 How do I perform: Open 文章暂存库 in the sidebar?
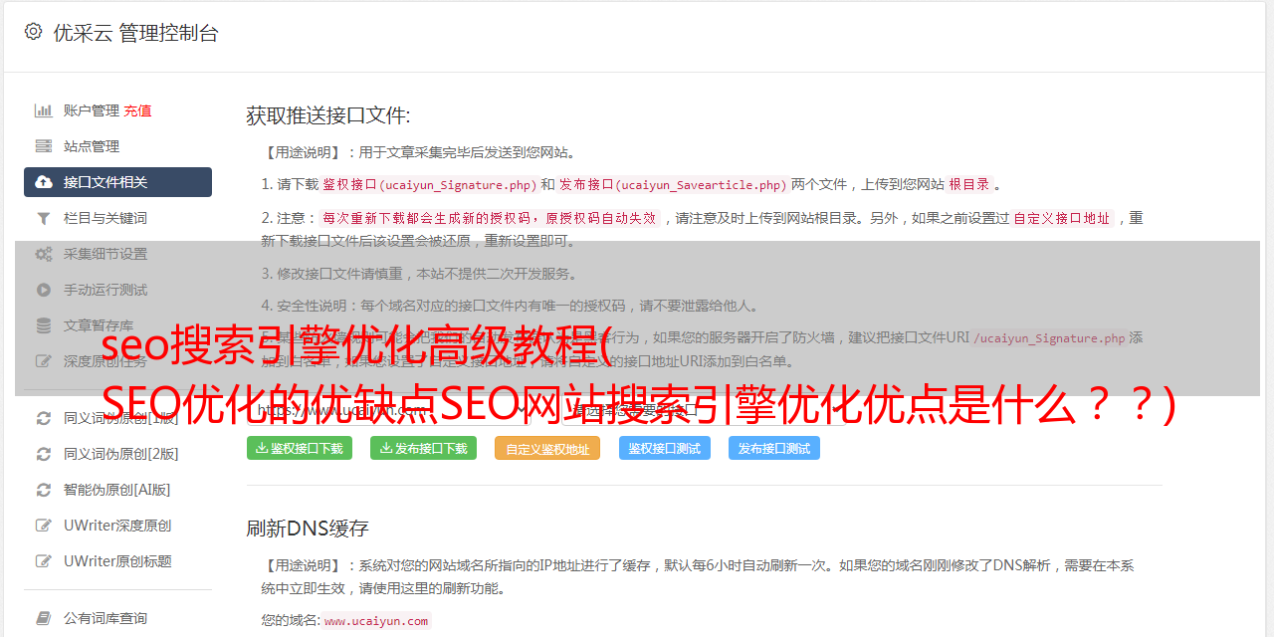click(117, 325)
